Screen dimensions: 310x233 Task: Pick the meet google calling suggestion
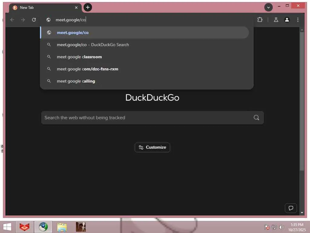click(144, 81)
